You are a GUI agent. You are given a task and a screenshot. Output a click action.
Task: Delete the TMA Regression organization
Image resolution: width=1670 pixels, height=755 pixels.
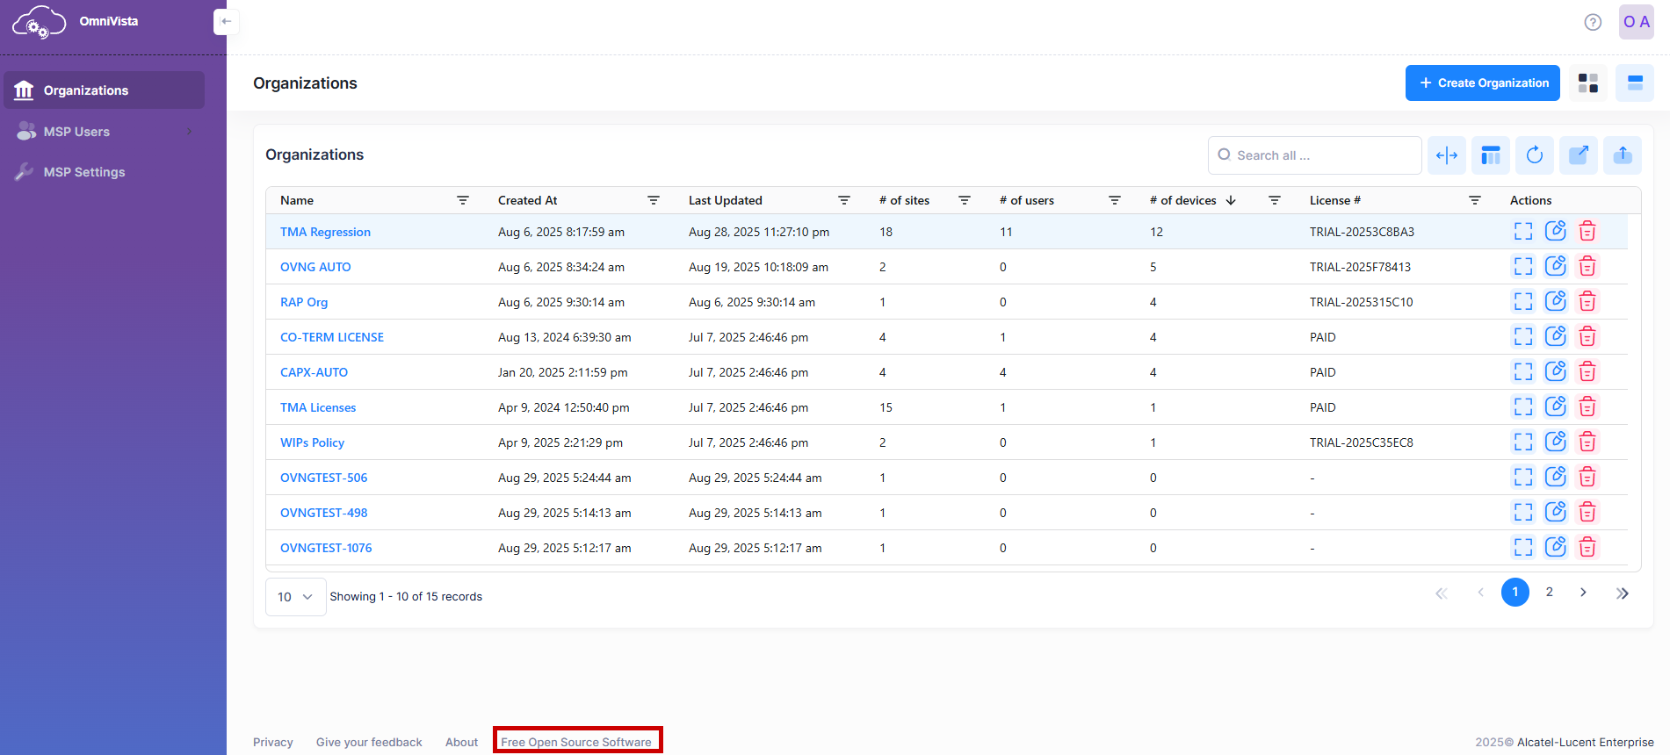(x=1587, y=232)
